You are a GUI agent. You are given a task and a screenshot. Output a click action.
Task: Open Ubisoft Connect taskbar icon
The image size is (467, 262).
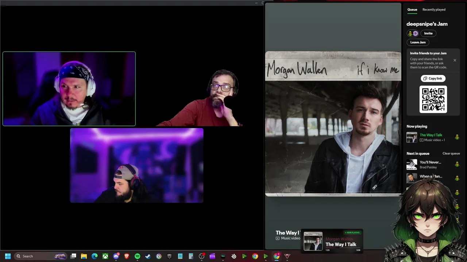[x=159, y=256]
